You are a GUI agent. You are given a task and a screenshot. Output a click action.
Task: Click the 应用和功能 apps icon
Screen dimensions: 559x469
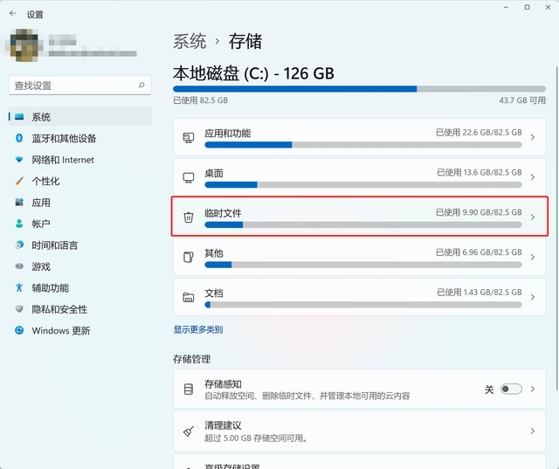(189, 138)
